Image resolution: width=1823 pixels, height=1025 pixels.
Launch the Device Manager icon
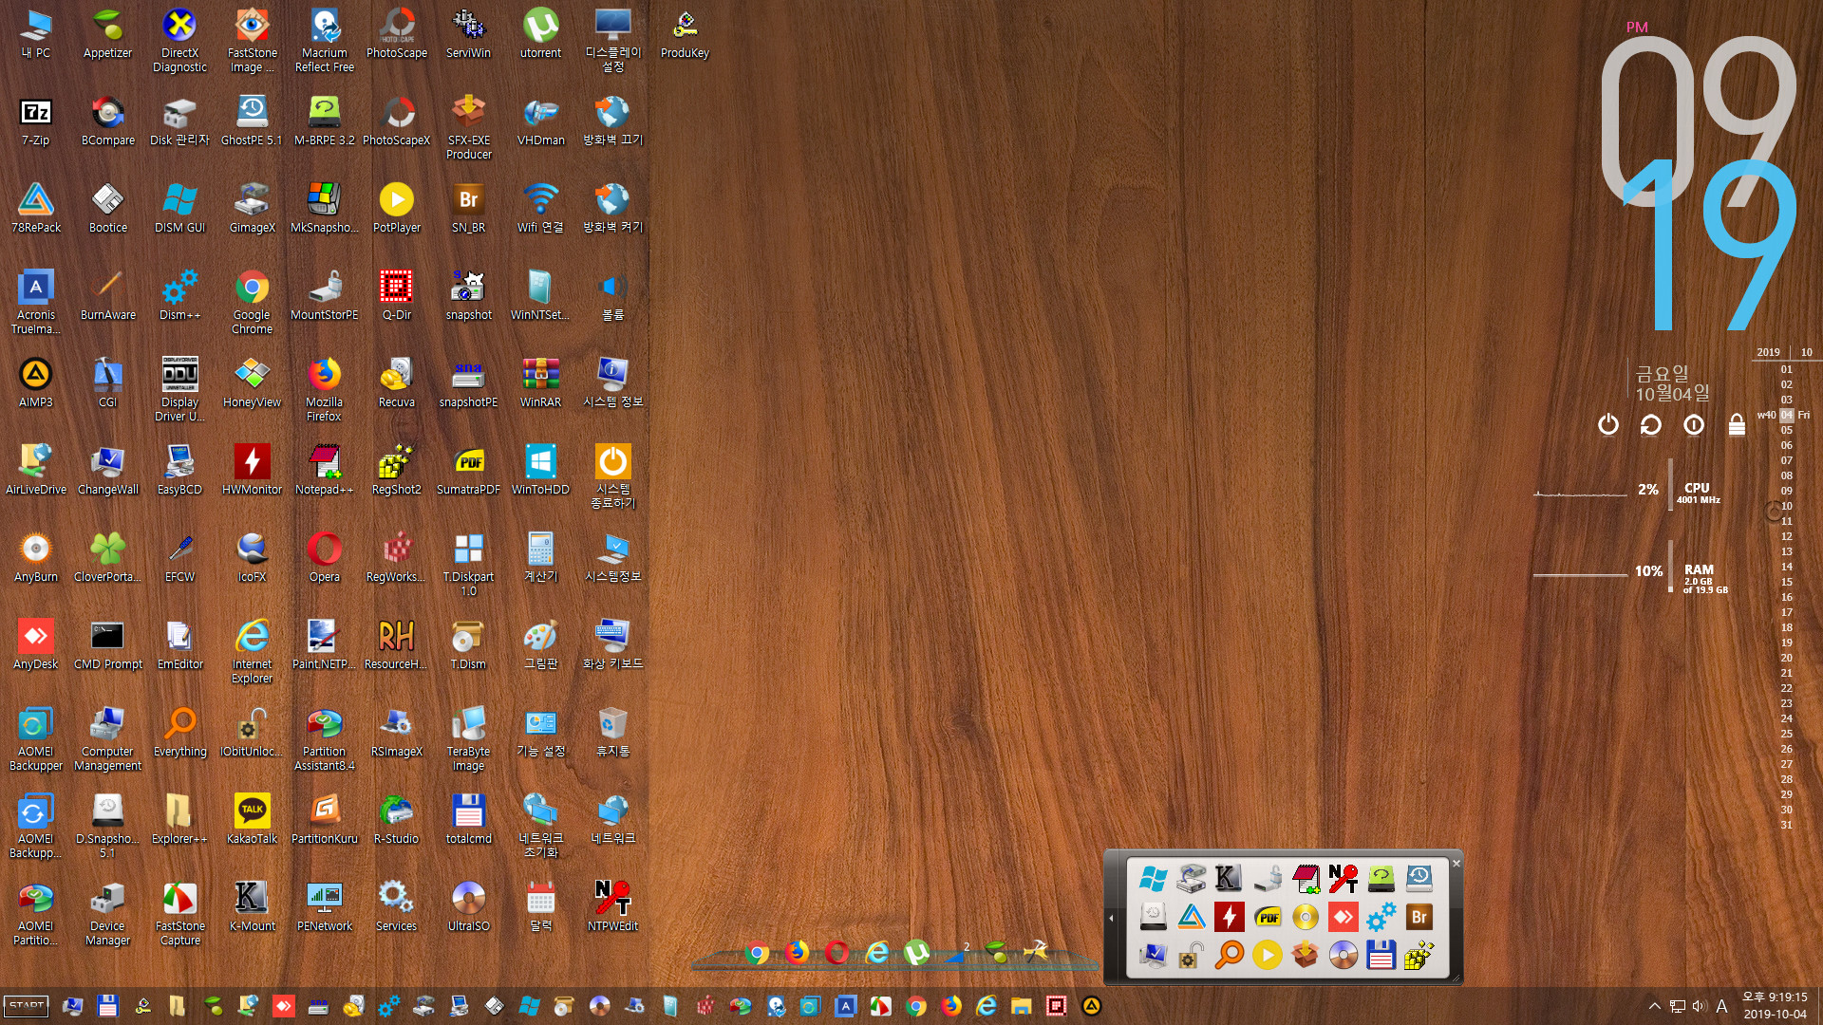(x=108, y=913)
